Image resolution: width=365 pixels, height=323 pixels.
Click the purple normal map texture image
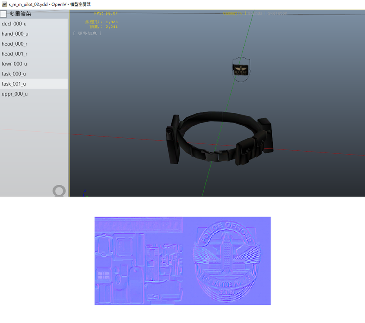click(x=182, y=261)
